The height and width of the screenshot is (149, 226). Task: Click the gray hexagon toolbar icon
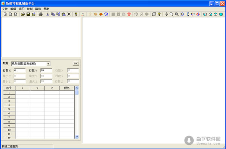click(x=147, y=14)
